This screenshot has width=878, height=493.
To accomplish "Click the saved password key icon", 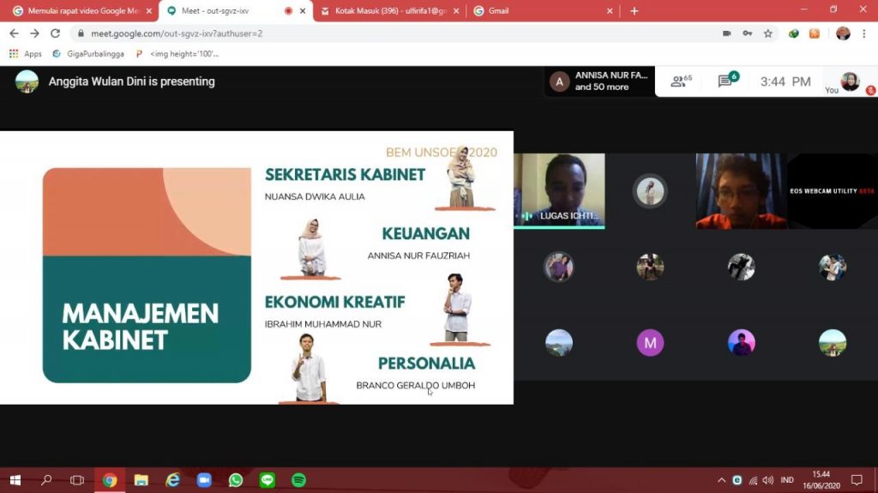I will point(747,33).
